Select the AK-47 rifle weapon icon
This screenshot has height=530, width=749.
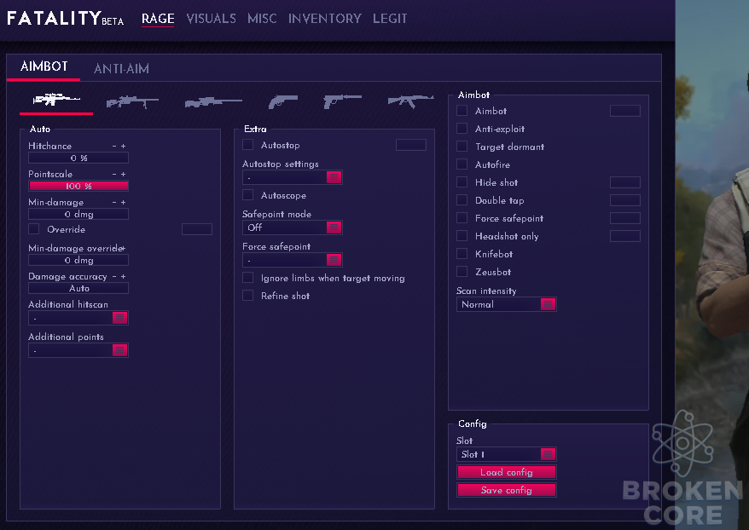[x=411, y=101]
